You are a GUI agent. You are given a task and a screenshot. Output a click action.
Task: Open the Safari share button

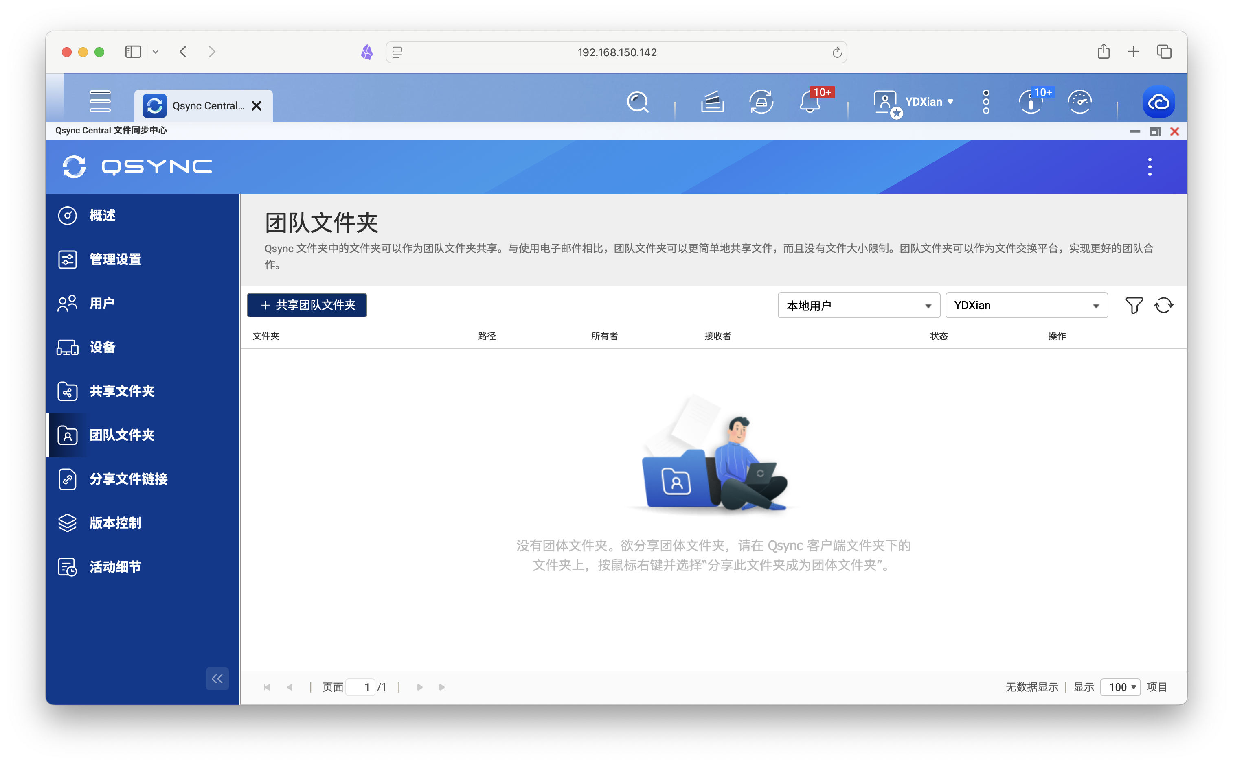1104,51
